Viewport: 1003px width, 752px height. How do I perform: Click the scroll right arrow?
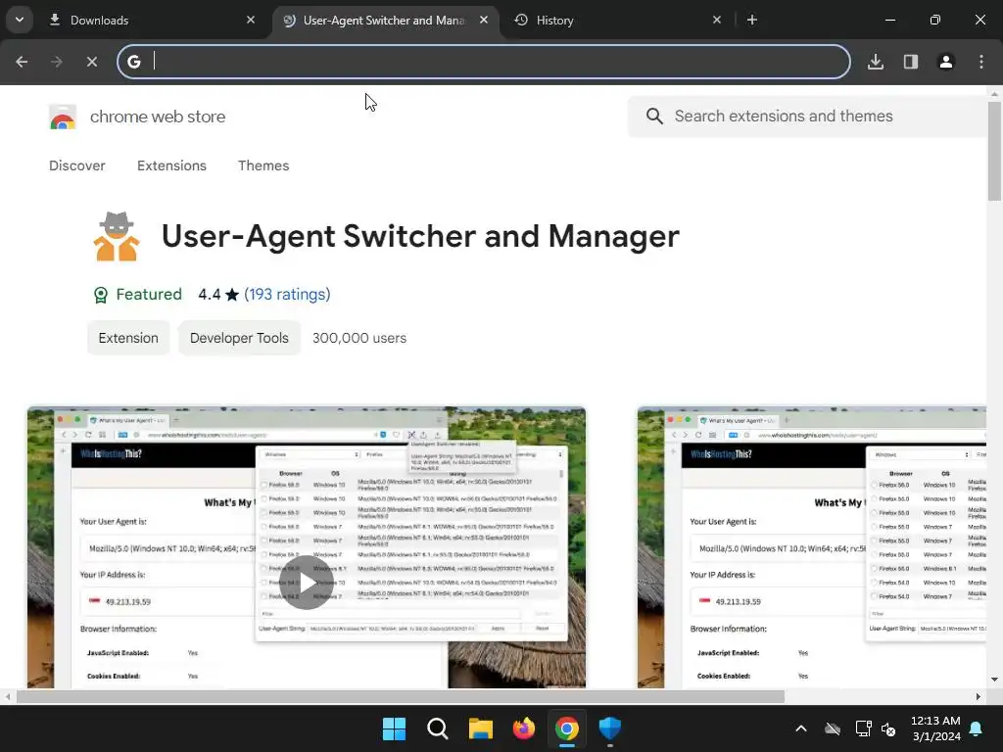[x=979, y=696]
